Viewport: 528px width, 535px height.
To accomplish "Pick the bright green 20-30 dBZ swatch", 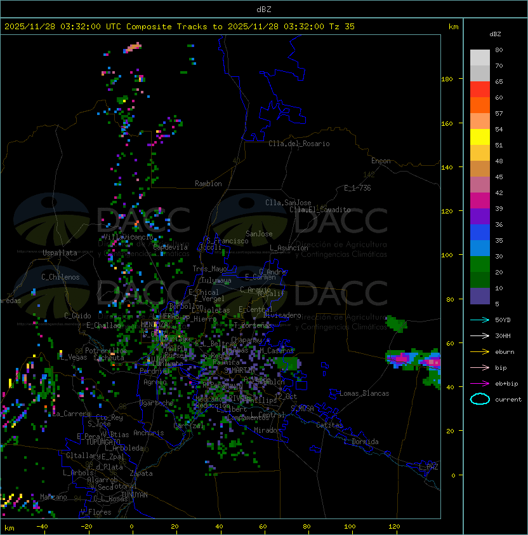I will (x=480, y=264).
